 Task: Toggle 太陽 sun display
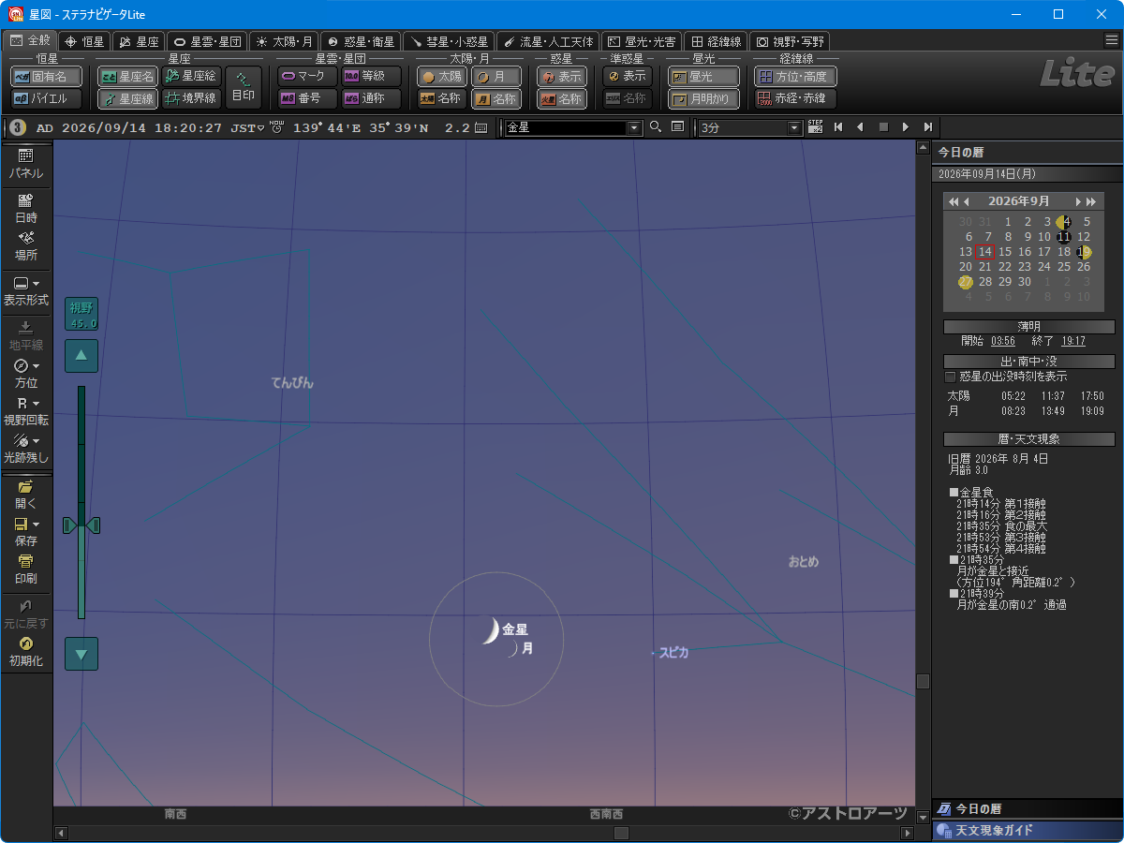click(x=442, y=77)
